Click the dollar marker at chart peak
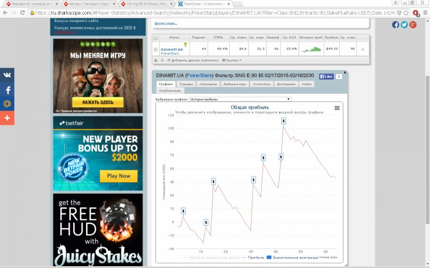430x268 pixels. tap(284, 121)
